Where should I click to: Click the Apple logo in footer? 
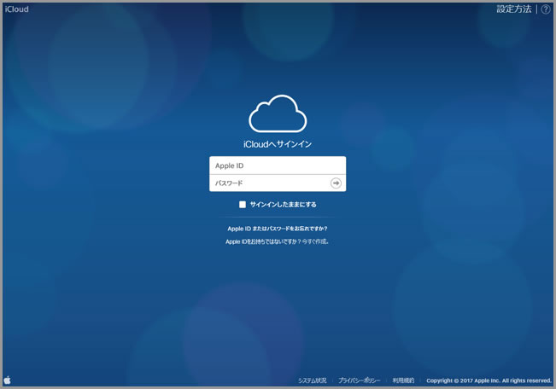(8, 380)
